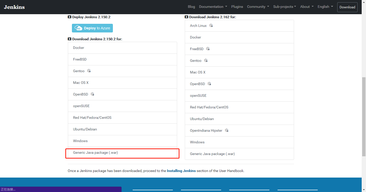Screen dimensions: 366x192
Task: Select openSUSE under Jenkins 2.162
Action: (x=239, y=95)
